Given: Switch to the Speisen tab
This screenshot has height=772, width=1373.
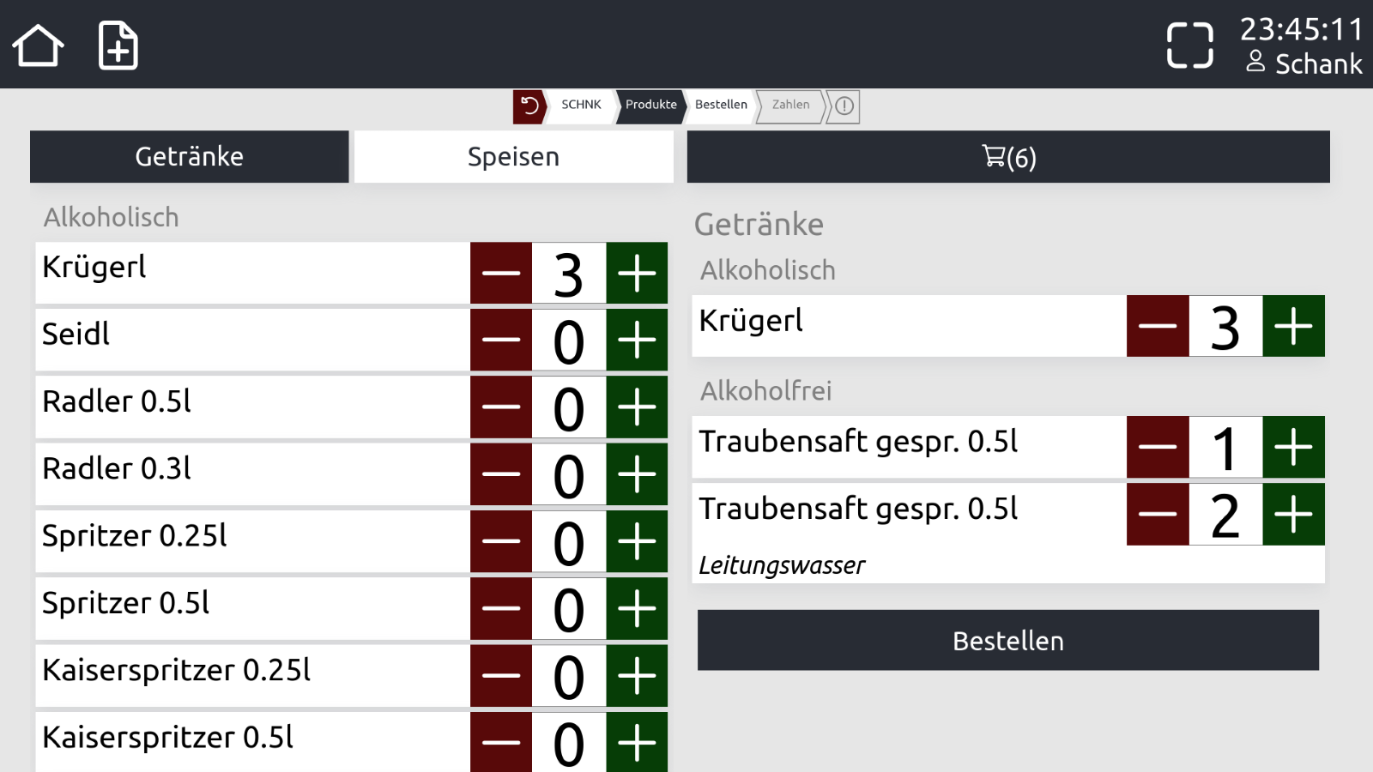Looking at the screenshot, I should [513, 157].
